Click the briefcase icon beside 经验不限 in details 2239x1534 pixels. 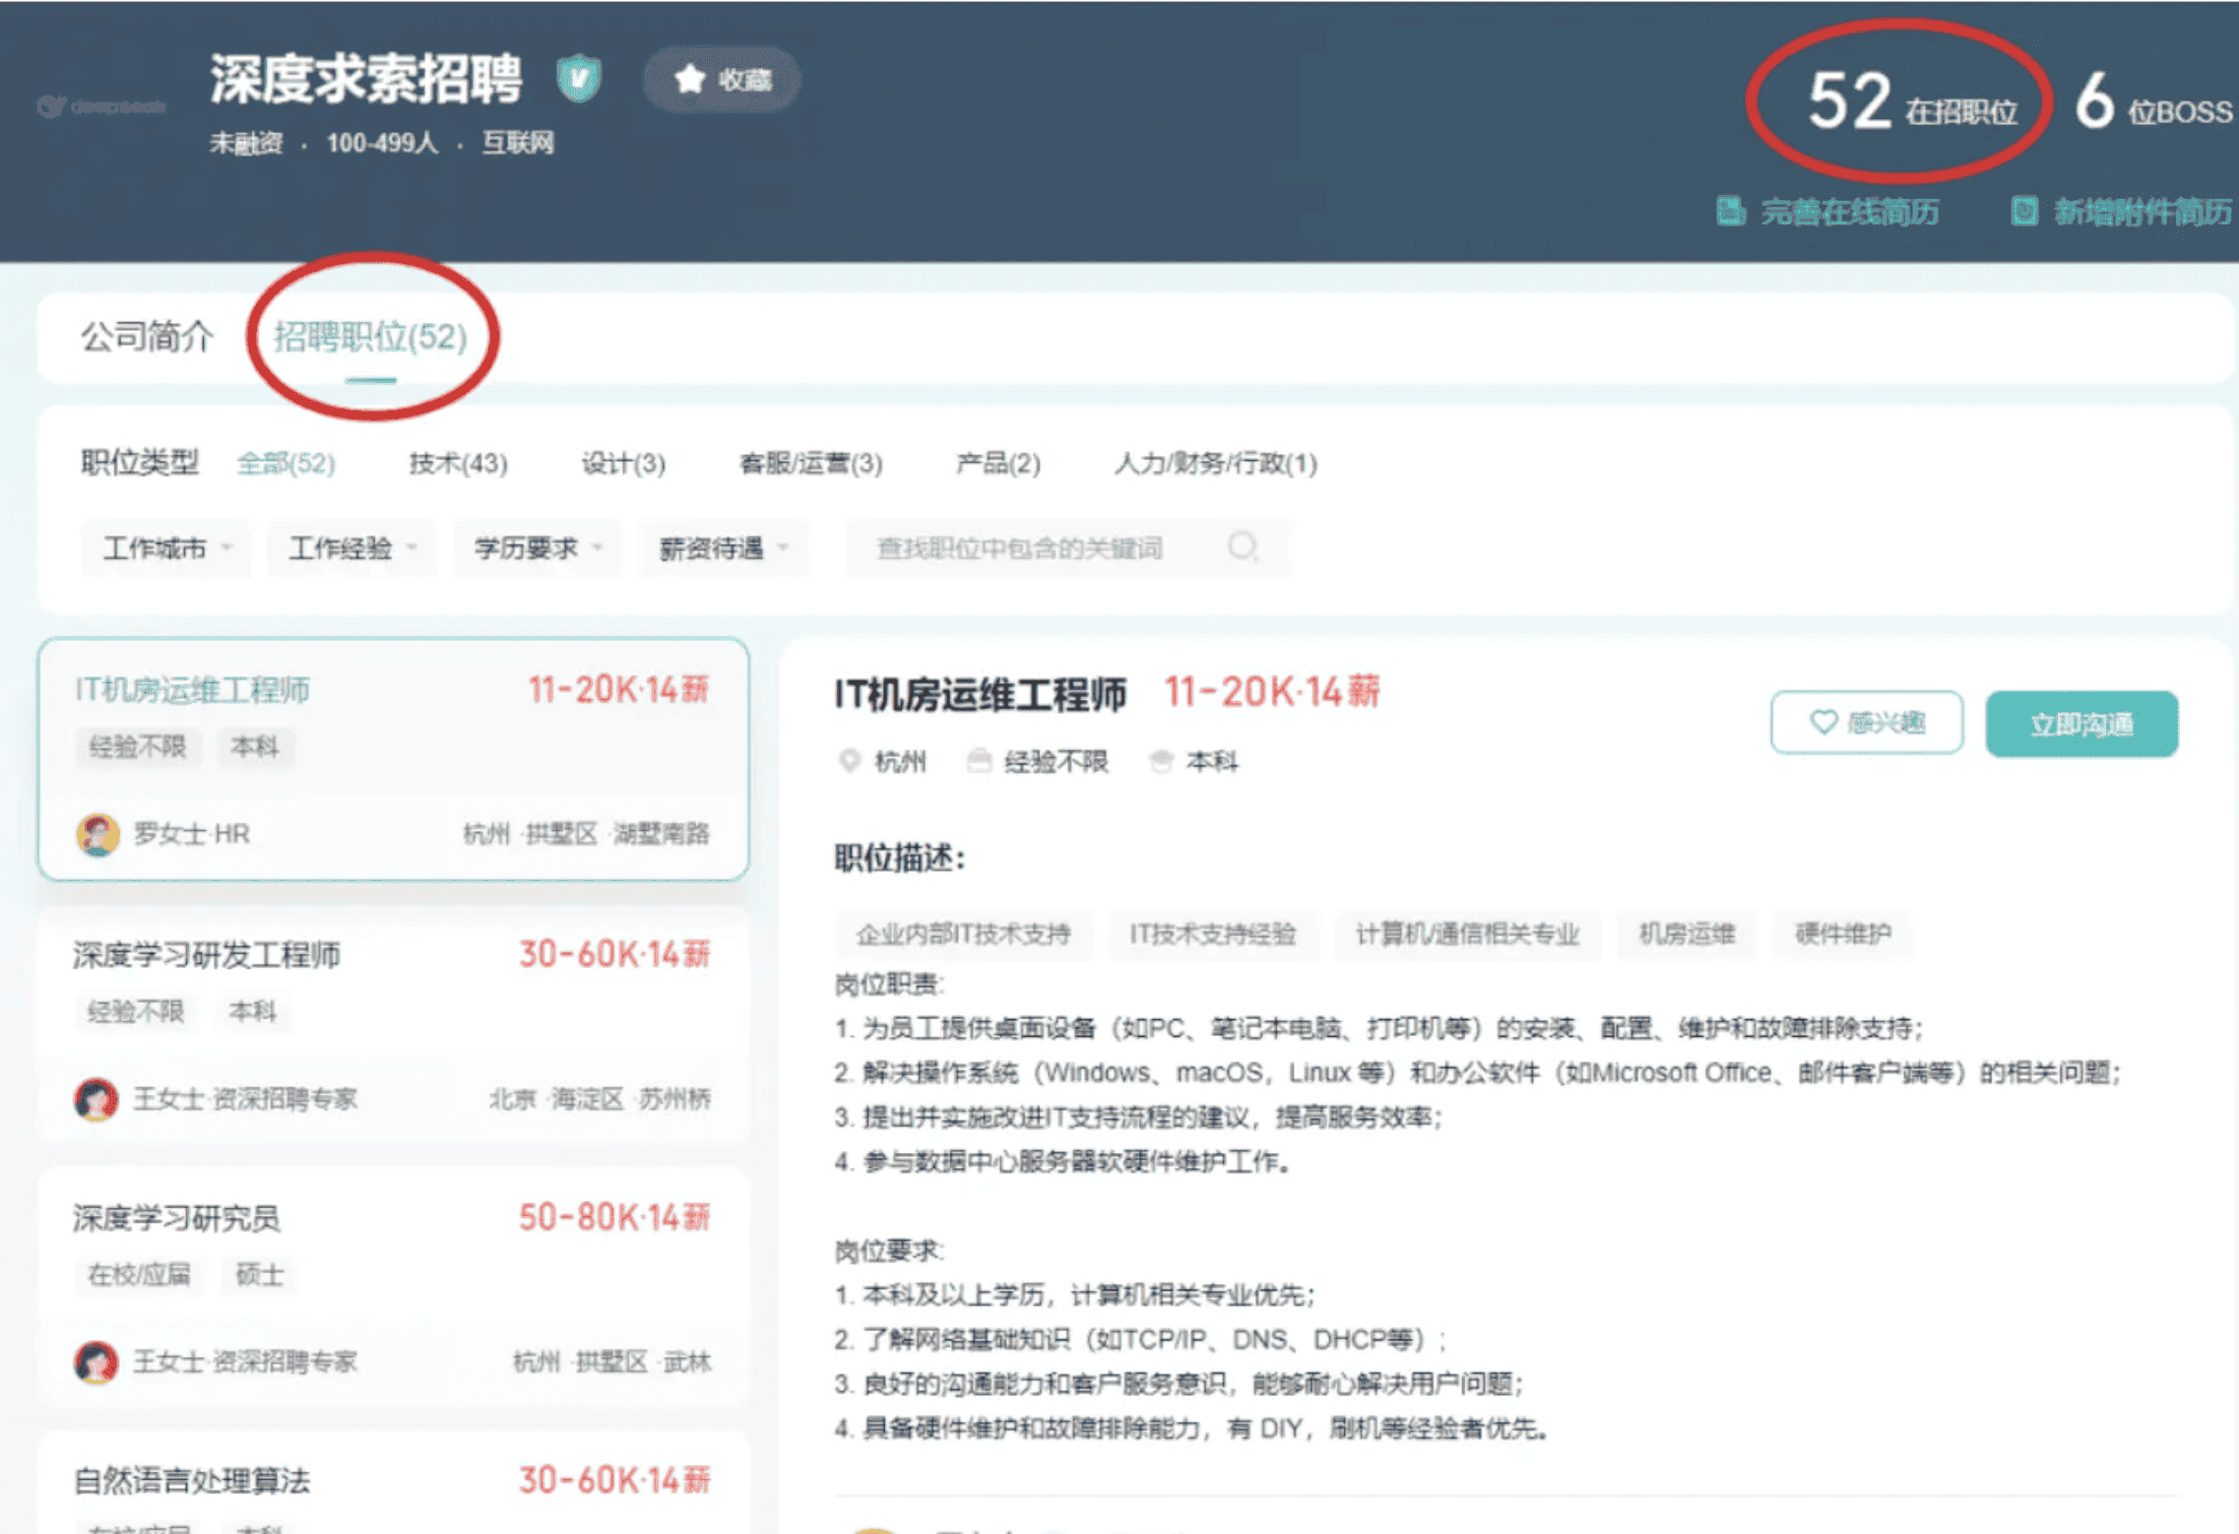click(979, 760)
